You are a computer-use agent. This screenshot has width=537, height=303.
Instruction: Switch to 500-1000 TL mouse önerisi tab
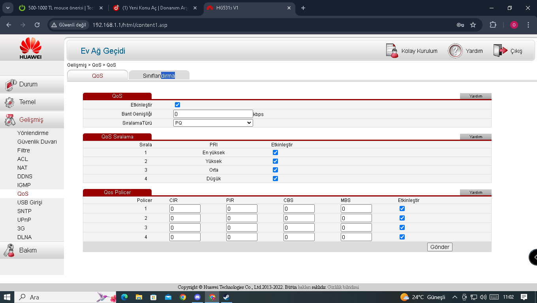(61, 8)
